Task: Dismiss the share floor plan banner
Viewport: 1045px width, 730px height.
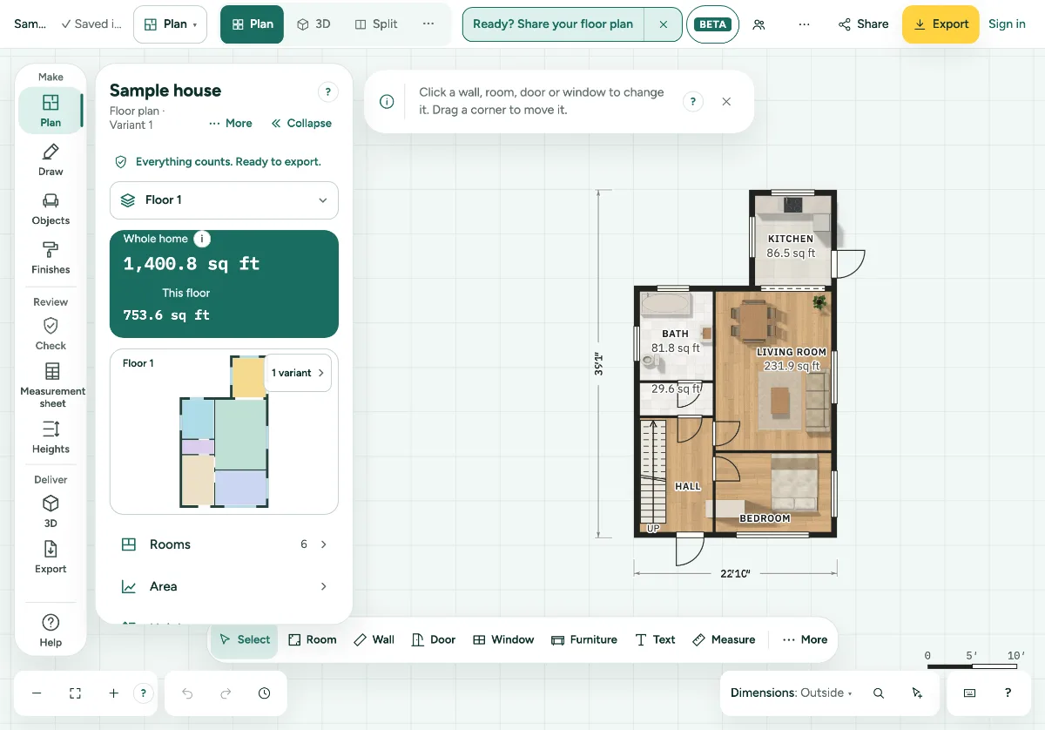Action: point(664,24)
